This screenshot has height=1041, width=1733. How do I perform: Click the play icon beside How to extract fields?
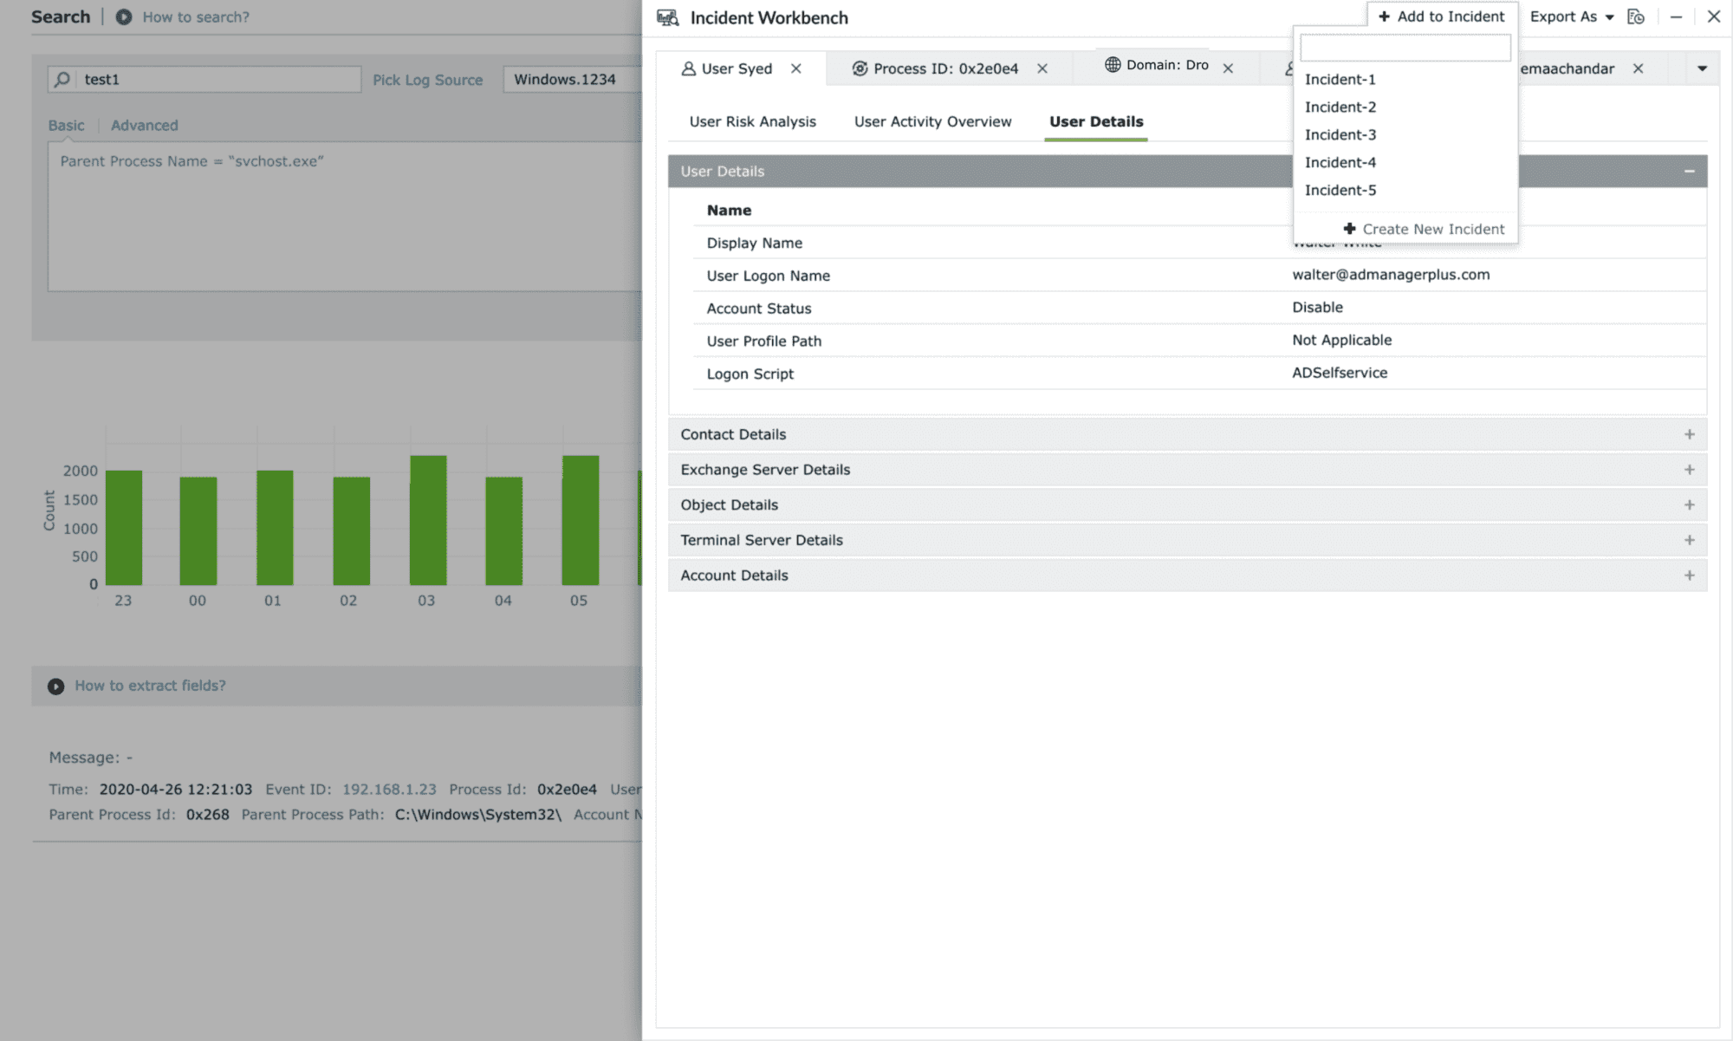click(x=56, y=686)
